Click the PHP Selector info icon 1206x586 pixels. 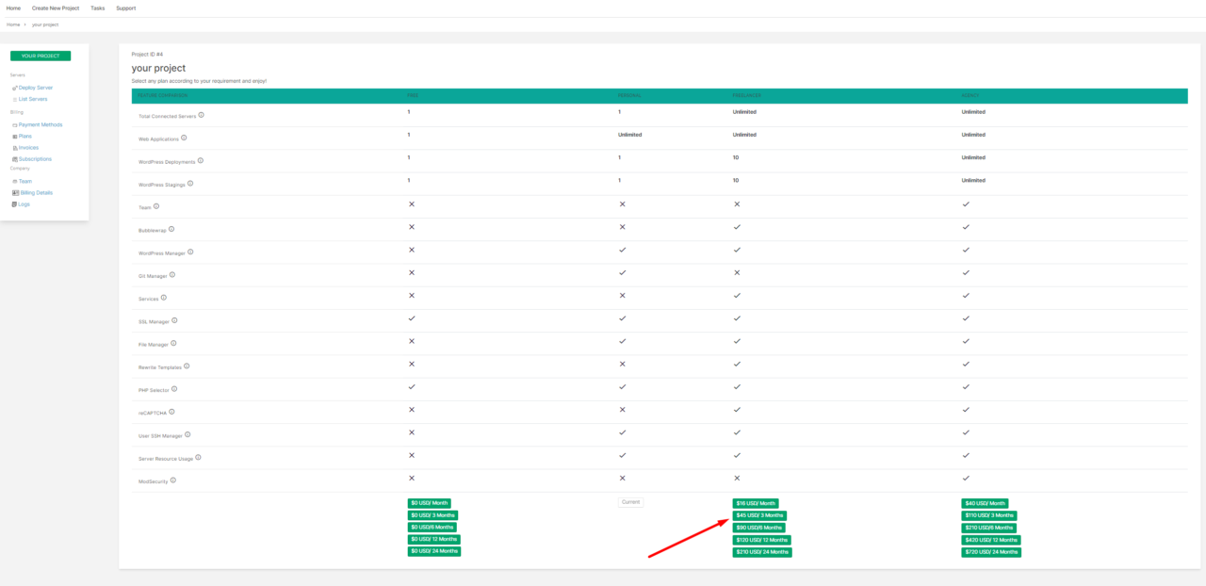(174, 389)
